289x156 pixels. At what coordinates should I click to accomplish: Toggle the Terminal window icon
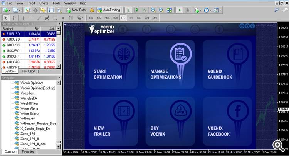point(51,10)
